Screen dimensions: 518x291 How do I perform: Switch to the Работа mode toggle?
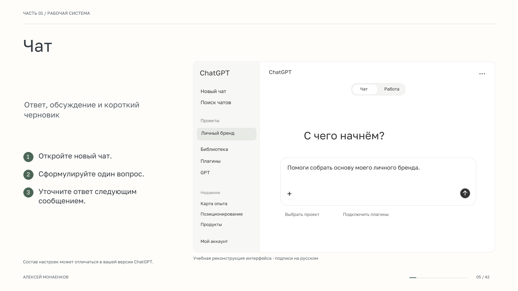(x=392, y=89)
